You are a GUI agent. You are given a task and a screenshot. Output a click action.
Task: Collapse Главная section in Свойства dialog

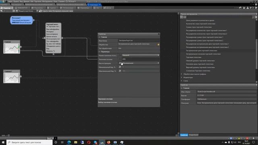(x=99, y=37)
